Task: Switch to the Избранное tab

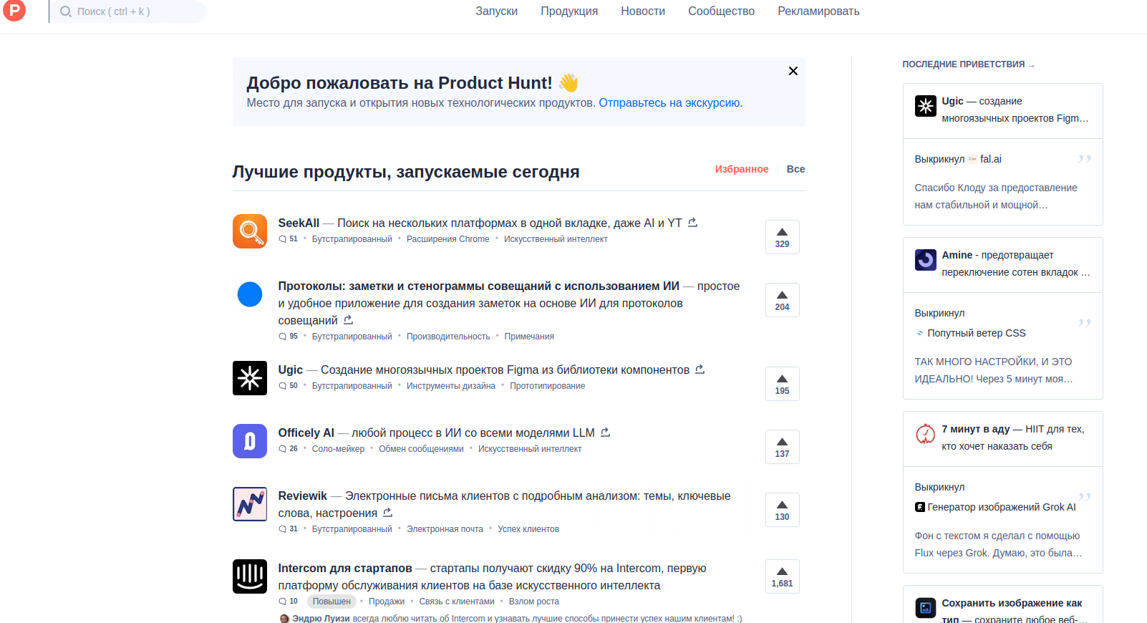Action: 742,169
